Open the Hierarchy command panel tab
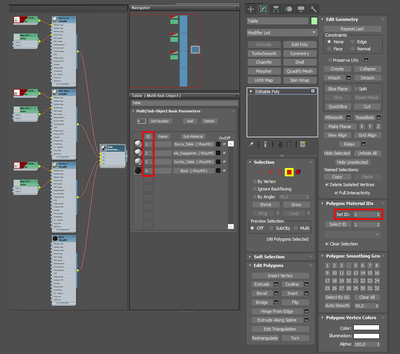This screenshot has height=354, width=400. [x=276, y=9]
